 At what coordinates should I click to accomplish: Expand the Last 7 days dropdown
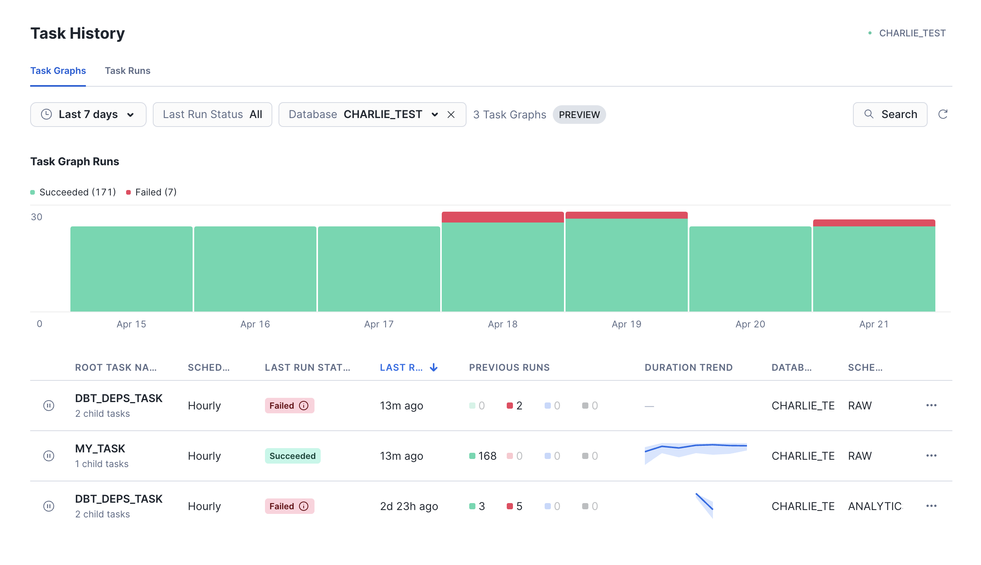click(x=130, y=115)
